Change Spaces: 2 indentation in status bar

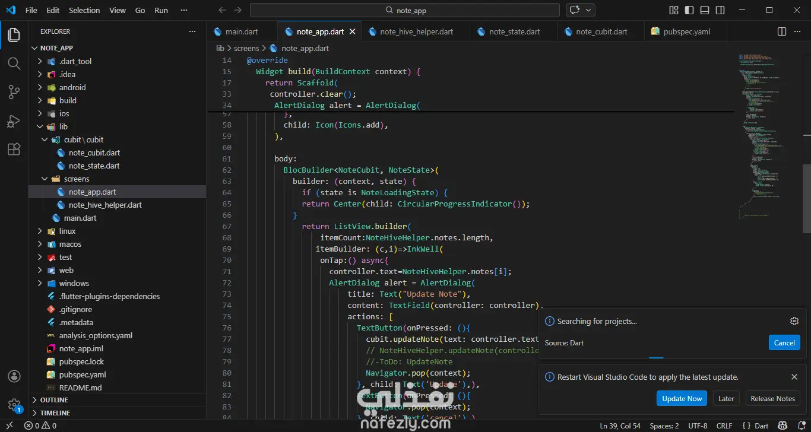point(664,425)
